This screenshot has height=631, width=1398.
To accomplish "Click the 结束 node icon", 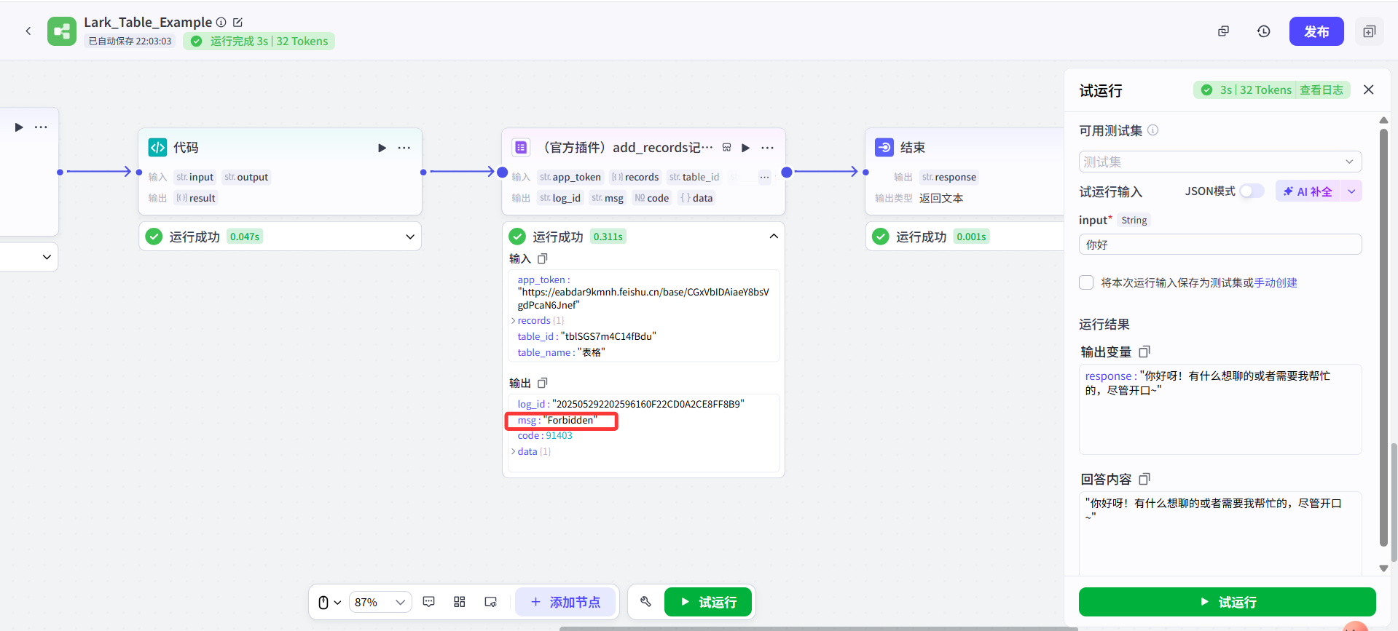I will [x=884, y=147].
